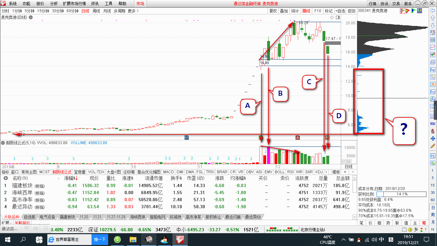437x246 pixels.
Task: Add indicator window with the + button
Action: 345,172
